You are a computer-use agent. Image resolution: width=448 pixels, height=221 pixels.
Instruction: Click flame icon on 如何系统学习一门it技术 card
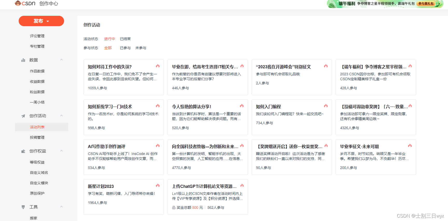pyautogui.click(x=158, y=106)
